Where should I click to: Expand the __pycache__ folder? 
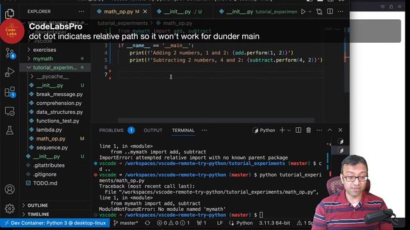(53, 77)
